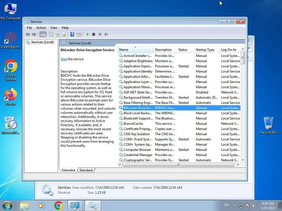
Task: Click the horizontal scrollbar right arrow
Action: coord(238,165)
